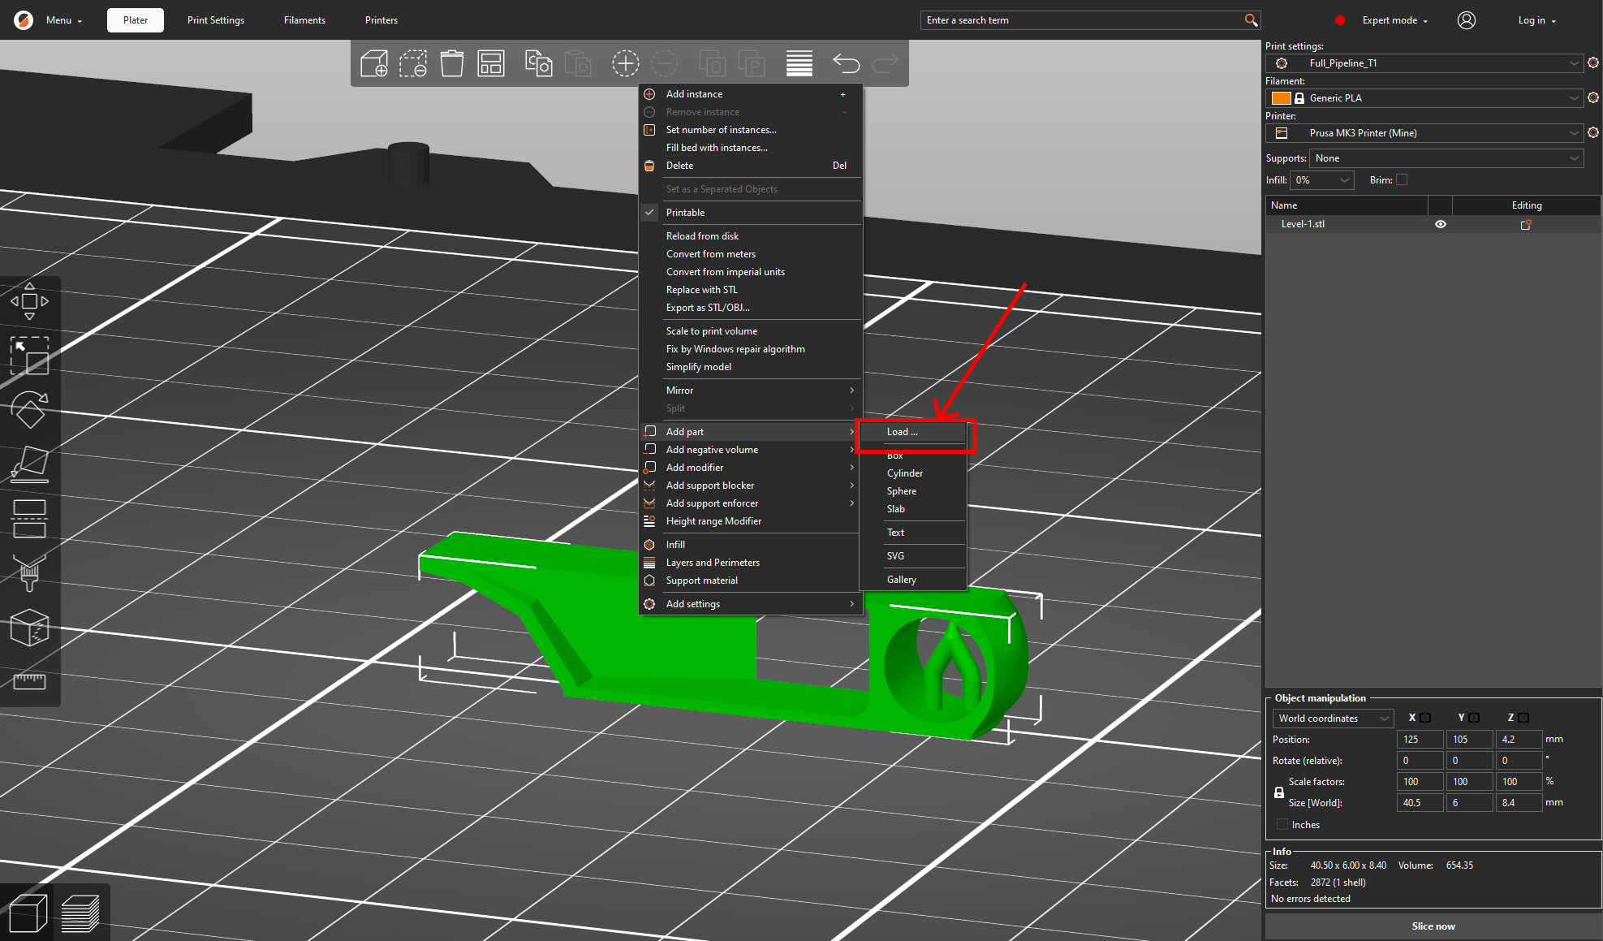
Task: Select the Scale tool in left sidebar
Action: coord(29,356)
